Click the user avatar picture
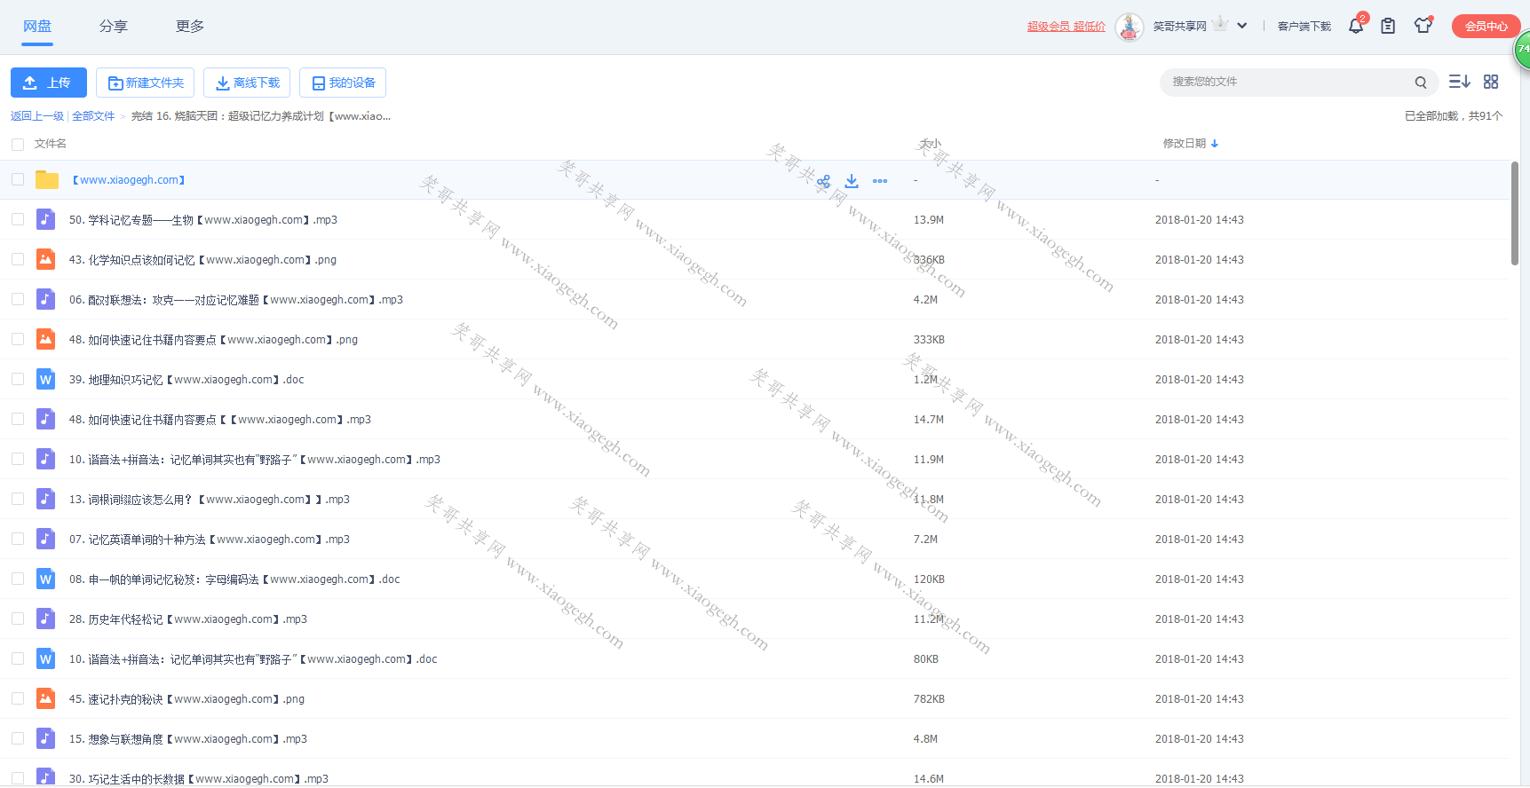 click(1130, 27)
